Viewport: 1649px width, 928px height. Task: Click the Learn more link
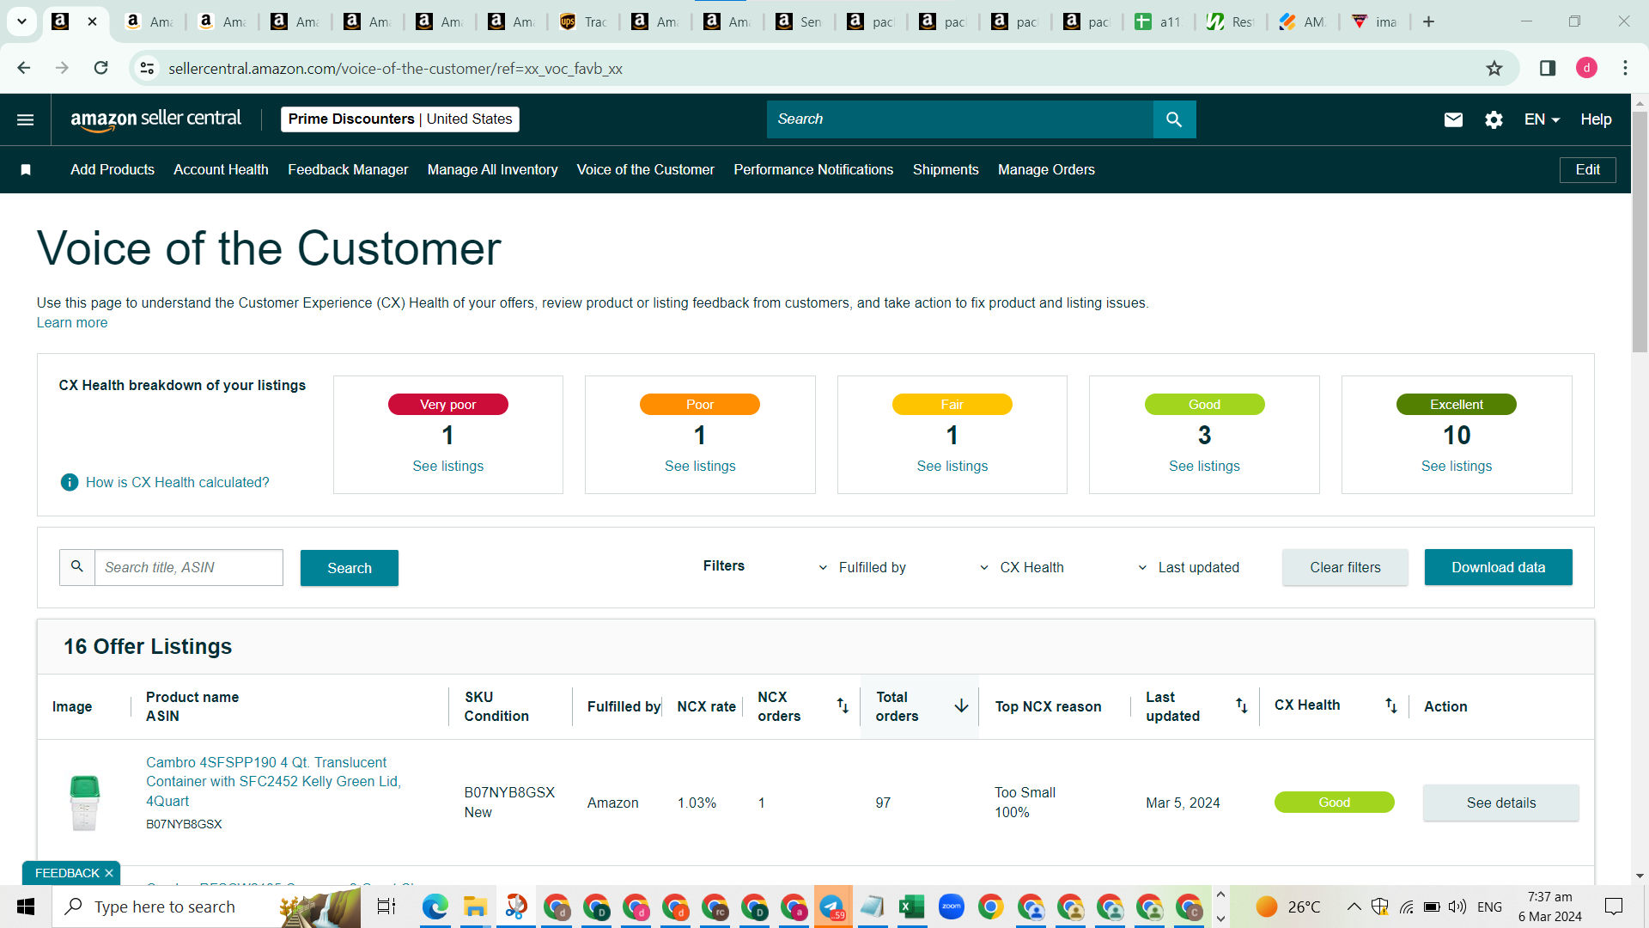tap(72, 323)
